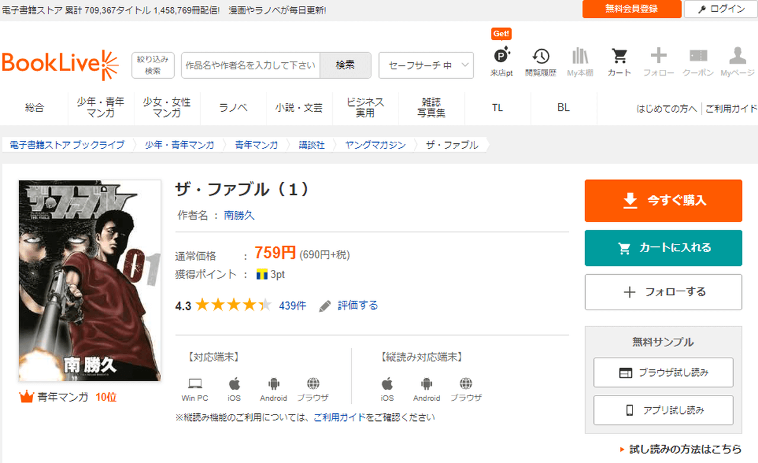Expand the セーフサーチ dropdown
This screenshot has height=463, width=758.
click(426, 65)
